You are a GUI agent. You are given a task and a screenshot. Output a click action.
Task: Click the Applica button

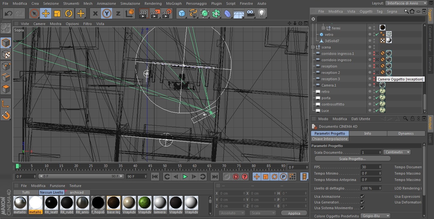point(294,213)
